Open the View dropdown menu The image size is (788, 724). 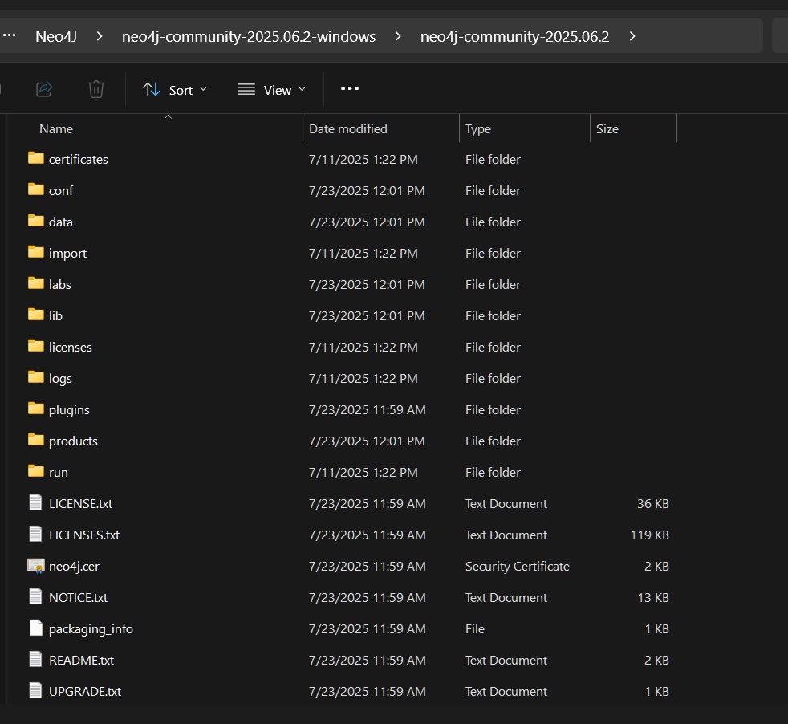(271, 90)
